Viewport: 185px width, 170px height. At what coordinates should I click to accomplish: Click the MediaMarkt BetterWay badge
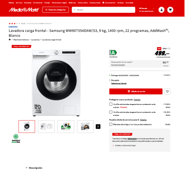[16, 138]
